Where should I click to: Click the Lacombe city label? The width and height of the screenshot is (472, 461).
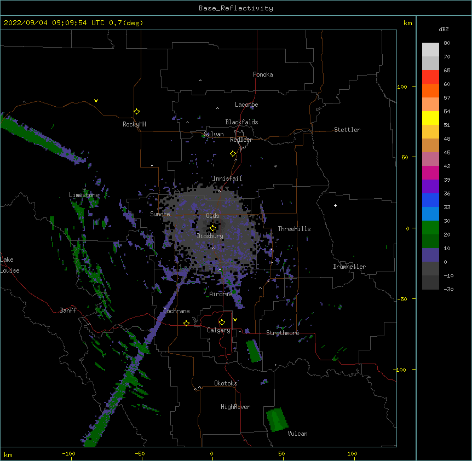[246, 105]
